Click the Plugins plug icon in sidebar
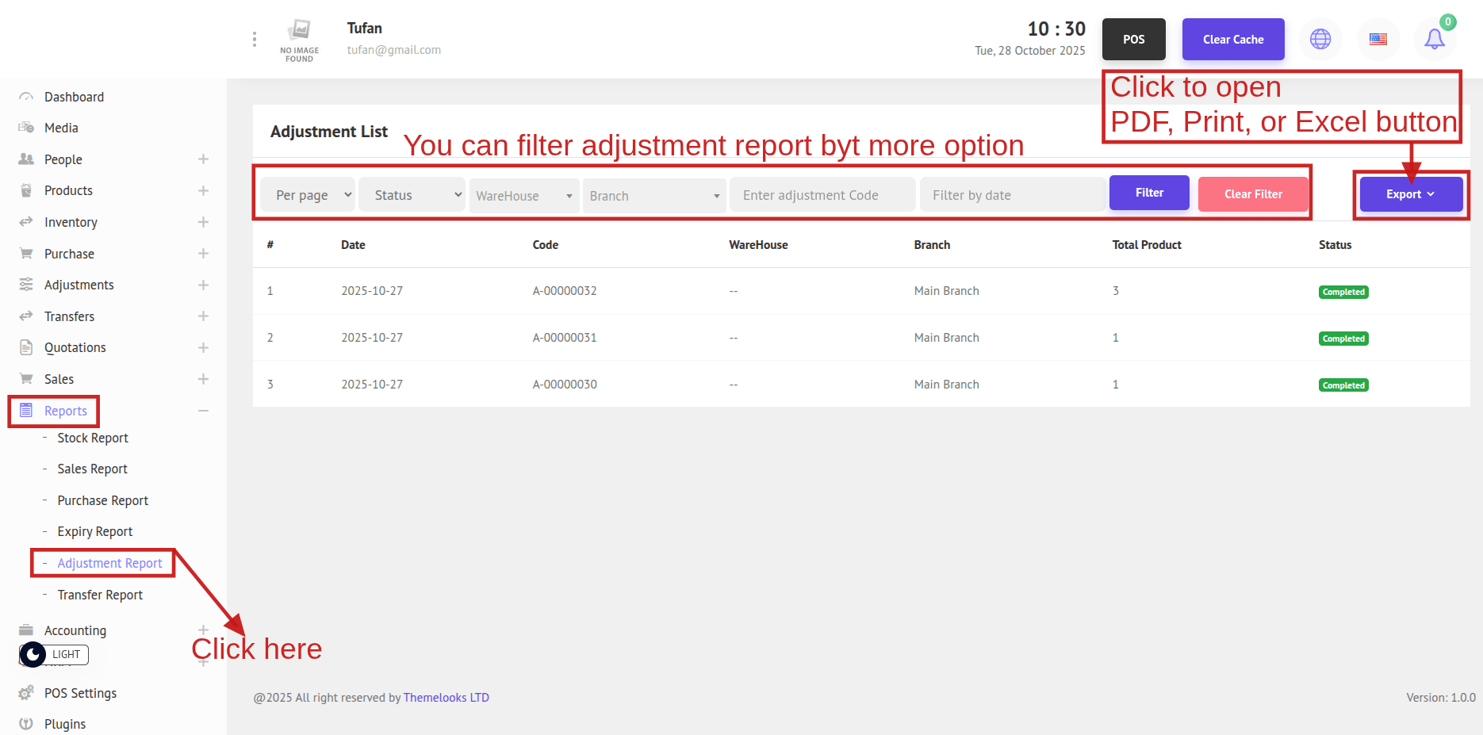Screen dimensions: 1483x735 pyautogui.click(x=26, y=724)
